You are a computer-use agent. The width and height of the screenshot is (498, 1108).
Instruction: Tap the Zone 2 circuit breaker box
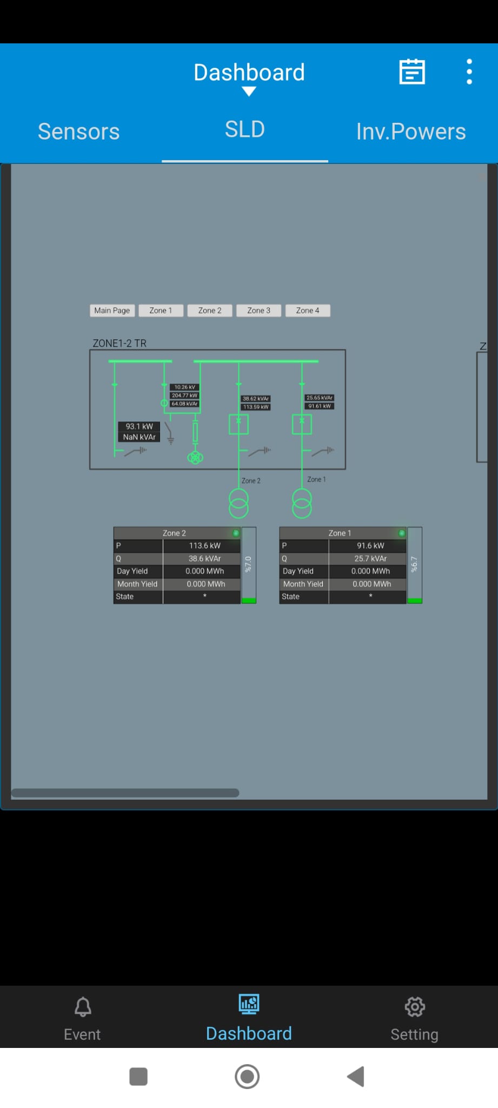pyautogui.click(x=238, y=424)
